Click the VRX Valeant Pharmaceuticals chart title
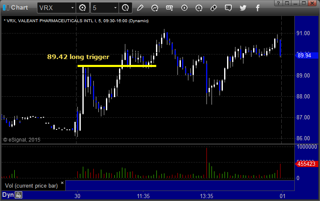Screen dimensions: 320x201 pos(76,21)
